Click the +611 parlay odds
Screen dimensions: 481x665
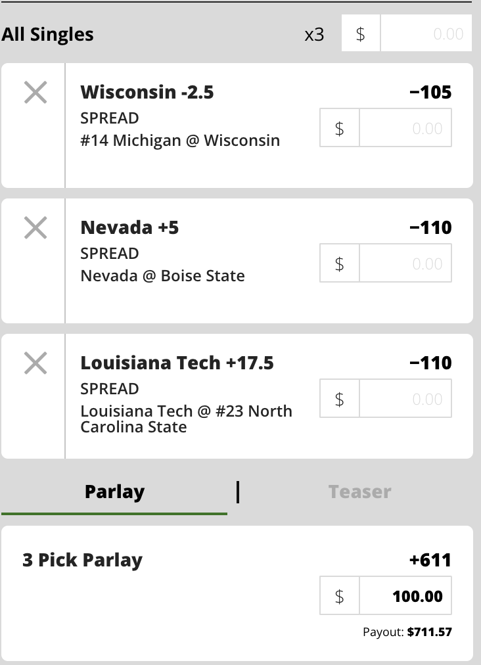click(430, 560)
